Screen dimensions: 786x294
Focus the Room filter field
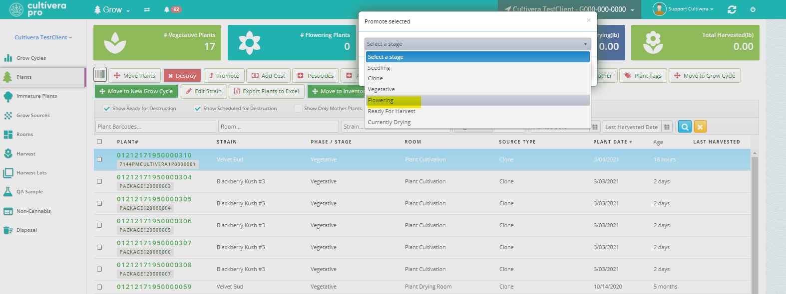click(279, 127)
